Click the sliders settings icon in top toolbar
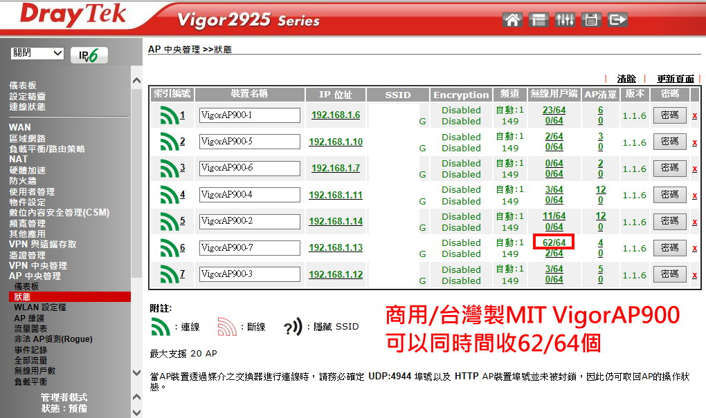The image size is (706, 418). (x=565, y=20)
